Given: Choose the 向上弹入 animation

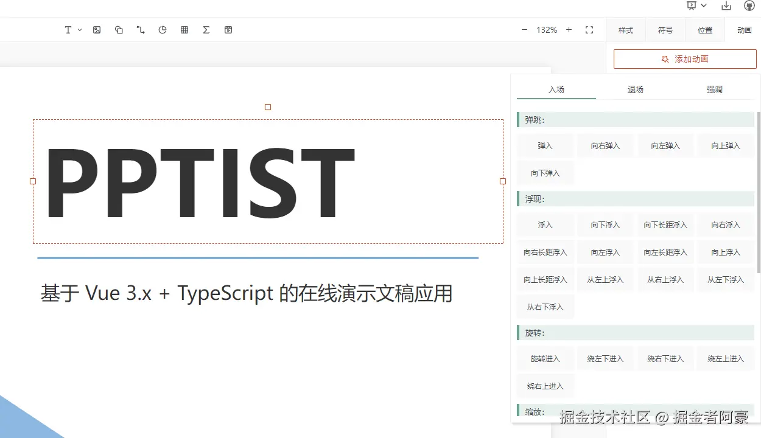Looking at the screenshot, I should point(726,146).
